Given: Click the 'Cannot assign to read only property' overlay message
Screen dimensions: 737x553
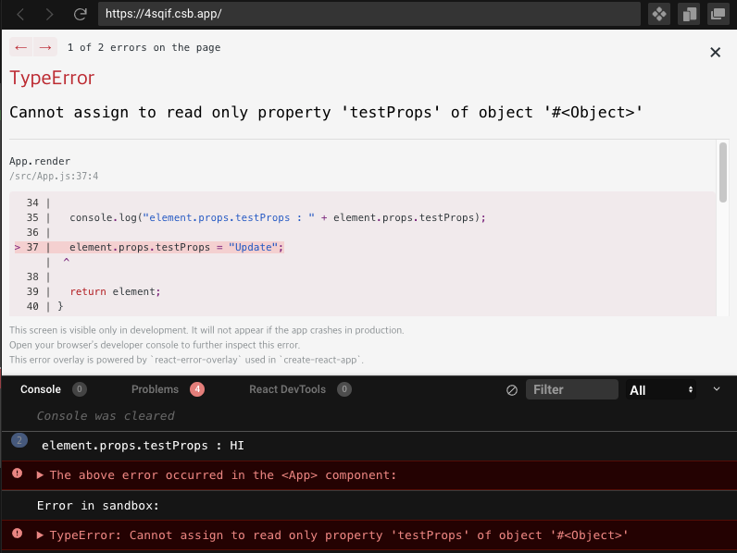Looking at the screenshot, I should click(326, 112).
